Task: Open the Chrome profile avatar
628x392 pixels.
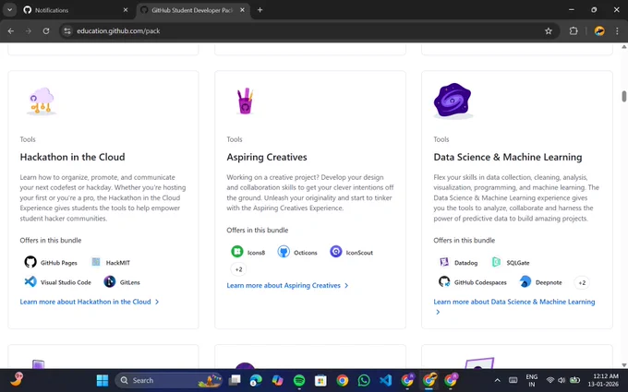Action: click(x=599, y=30)
